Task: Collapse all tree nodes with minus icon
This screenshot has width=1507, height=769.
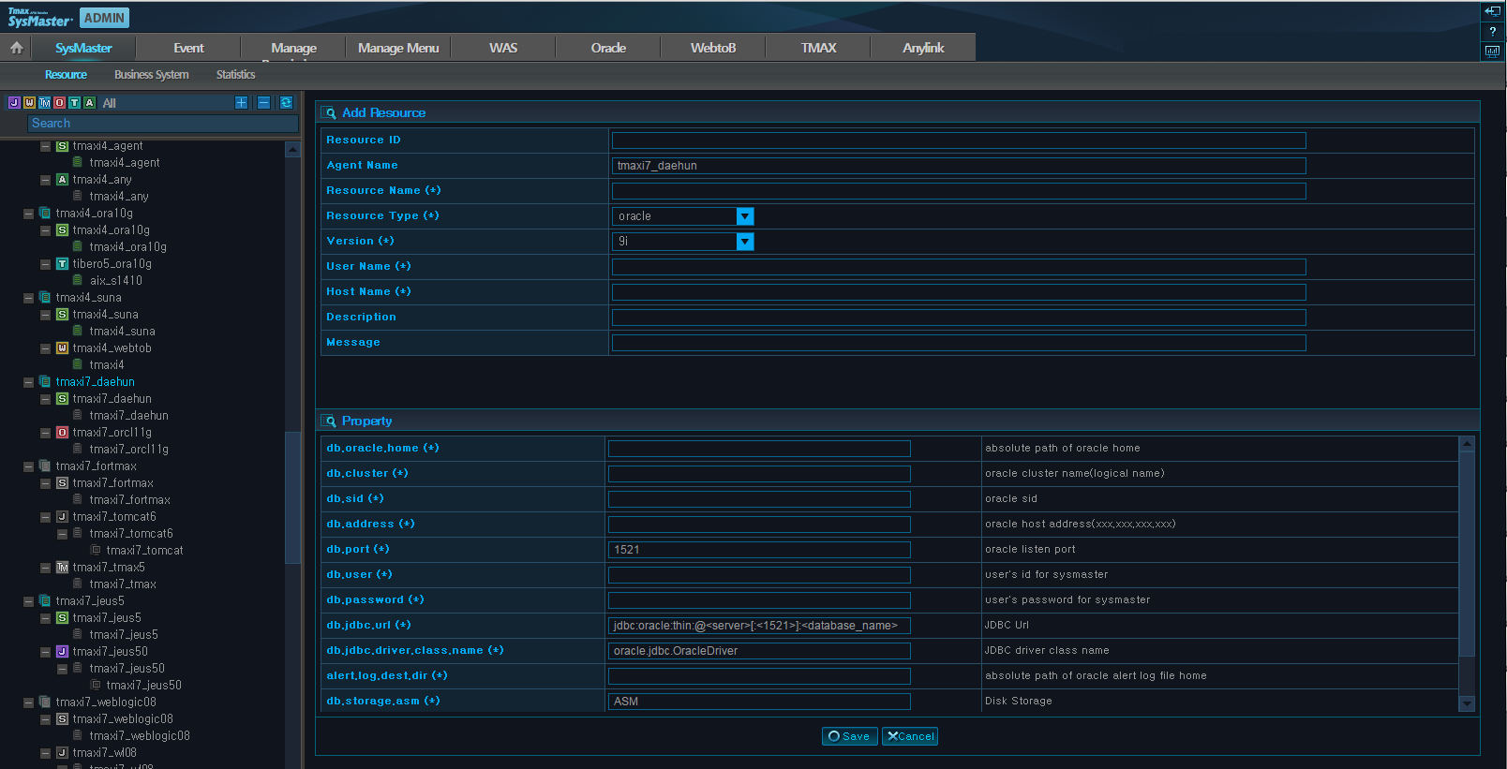Action: (263, 103)
